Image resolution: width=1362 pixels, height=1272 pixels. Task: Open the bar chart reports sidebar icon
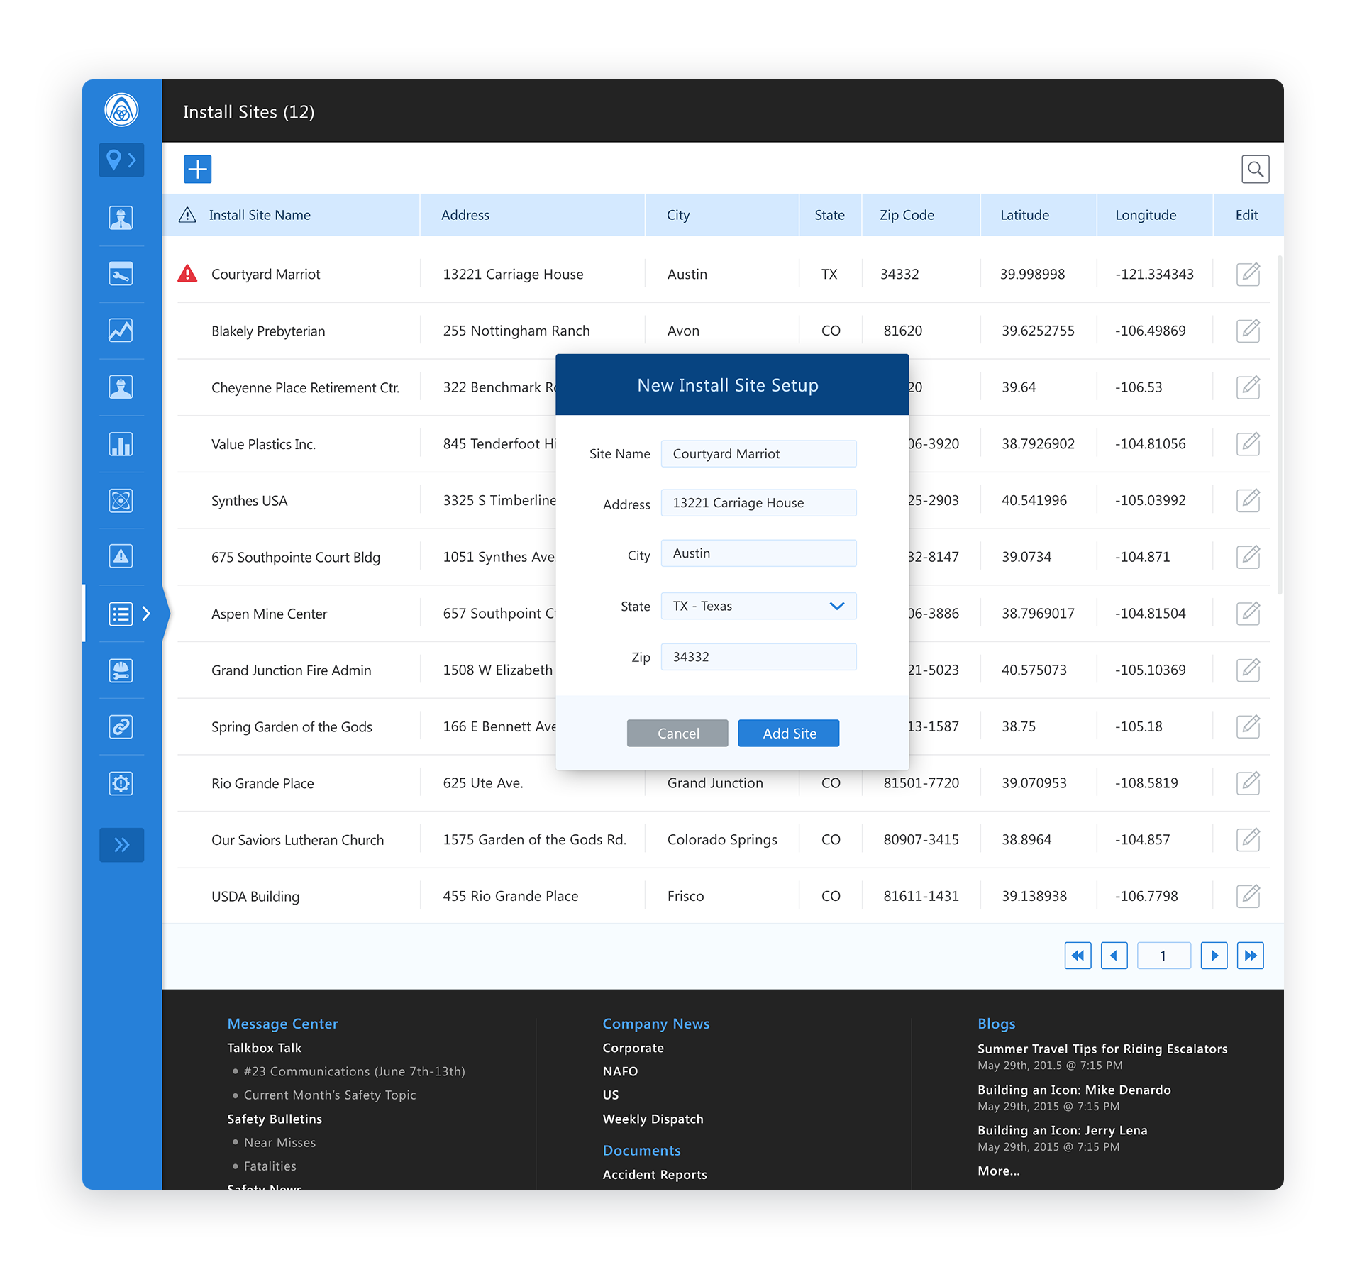coord(121,444)
